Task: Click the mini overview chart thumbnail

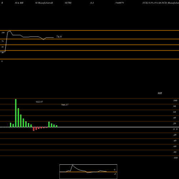Action: tap(88, 171)
